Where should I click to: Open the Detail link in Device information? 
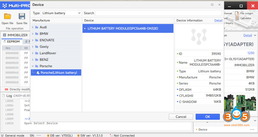(x=218, y=20)
